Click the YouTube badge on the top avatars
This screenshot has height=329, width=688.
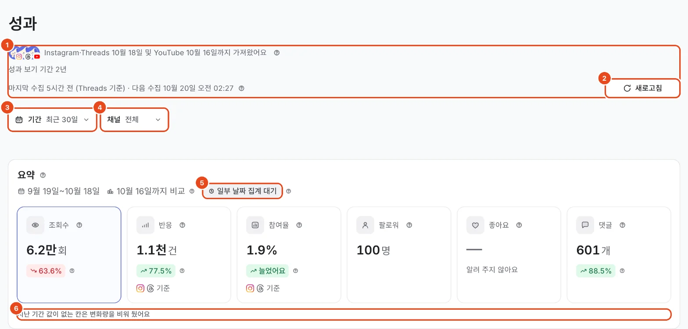(37, 57)
